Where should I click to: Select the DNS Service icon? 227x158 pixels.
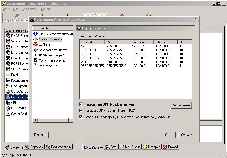[8, 52]
